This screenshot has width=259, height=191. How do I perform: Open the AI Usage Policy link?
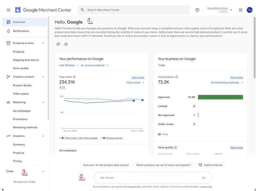(x=133, y=186)
